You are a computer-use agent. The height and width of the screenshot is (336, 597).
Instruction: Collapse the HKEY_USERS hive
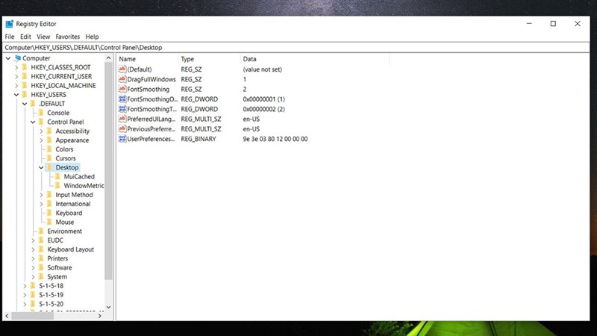16,95
